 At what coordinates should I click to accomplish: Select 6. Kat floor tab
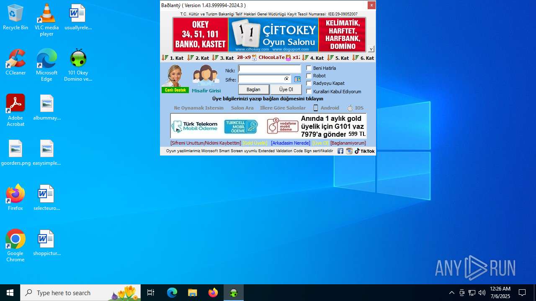tap(363, 58)
